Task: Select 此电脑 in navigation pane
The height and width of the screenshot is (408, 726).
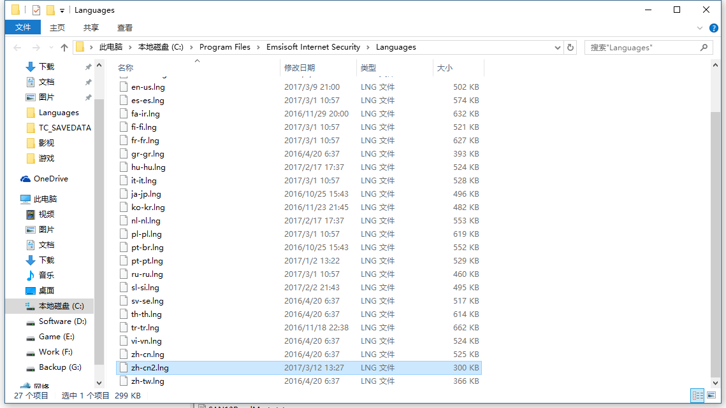Action: (45, 199)
